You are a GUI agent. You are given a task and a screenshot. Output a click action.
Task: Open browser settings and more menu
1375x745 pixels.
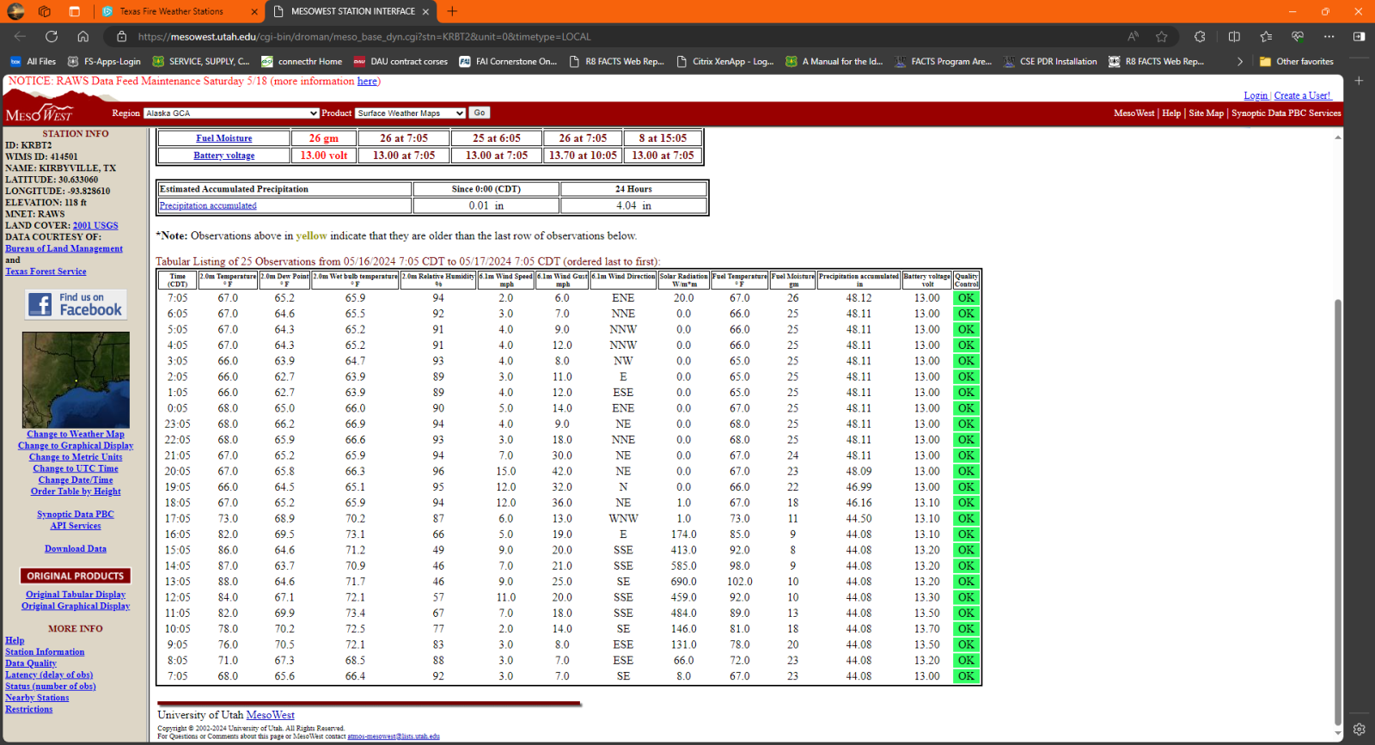point(1329,36)
